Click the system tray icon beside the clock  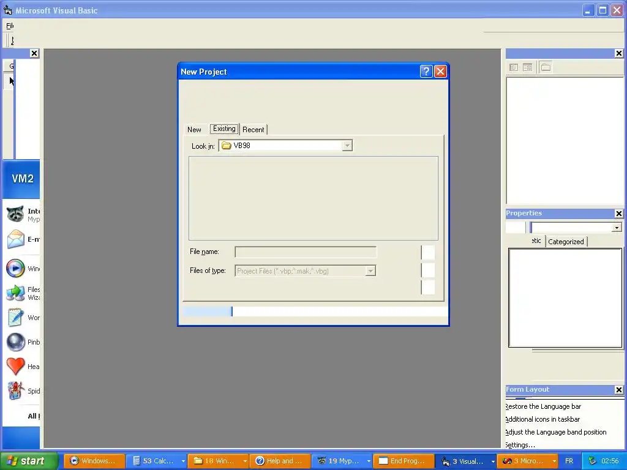[592, 461]
